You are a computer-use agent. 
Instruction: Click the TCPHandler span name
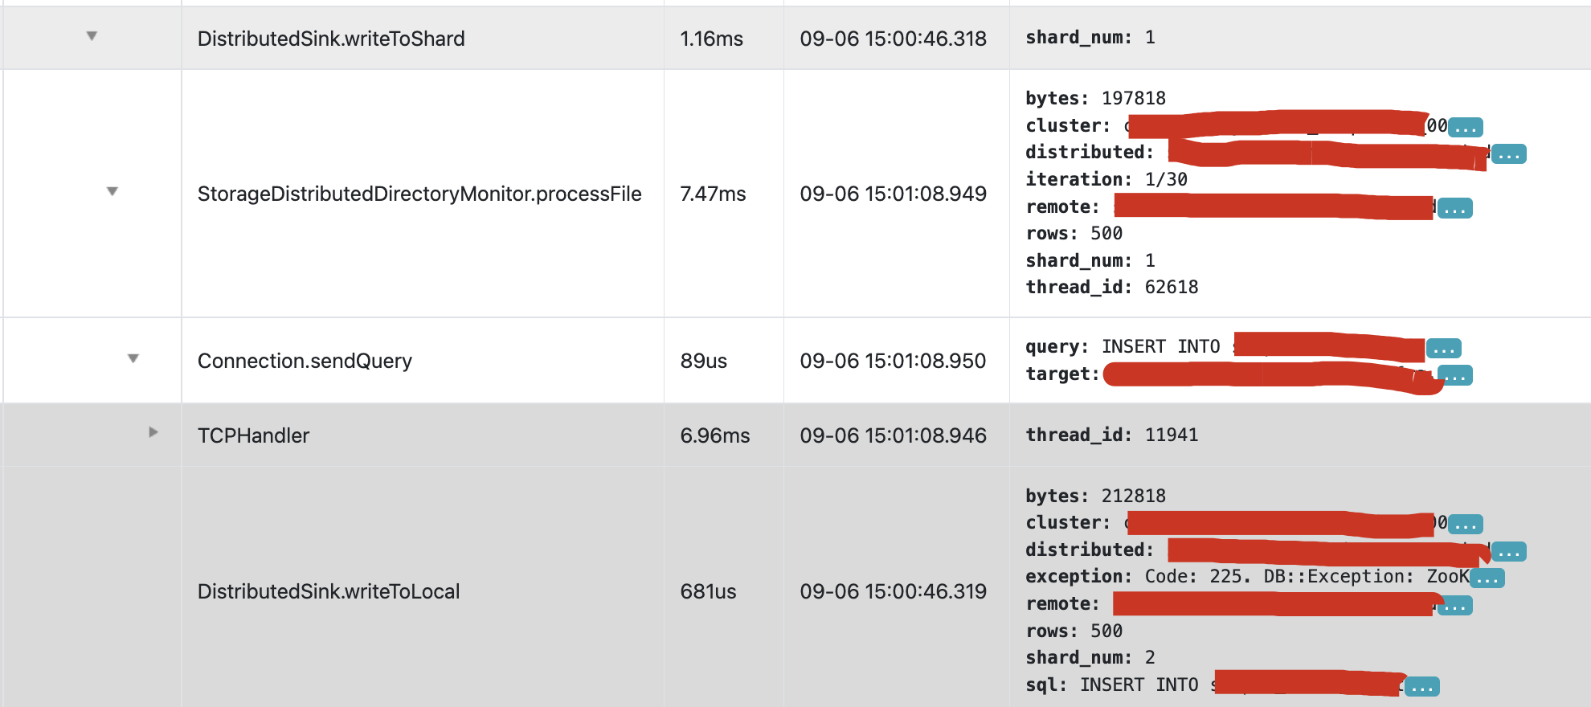[x=253, y=435]
